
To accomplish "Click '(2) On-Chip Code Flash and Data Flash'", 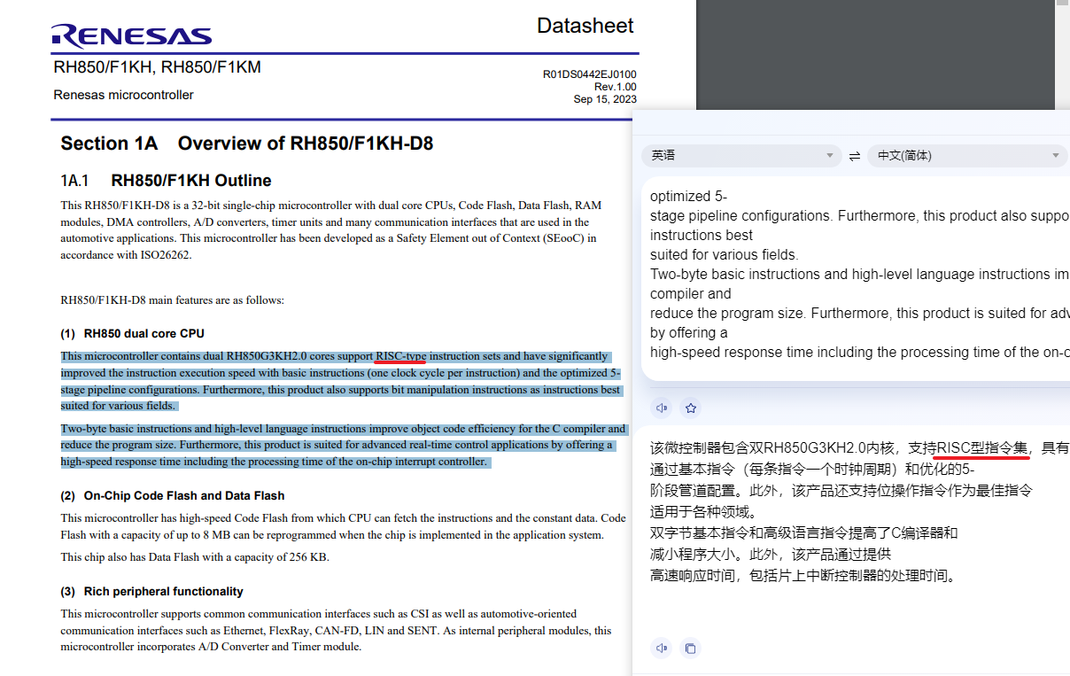I will point(172,496).
